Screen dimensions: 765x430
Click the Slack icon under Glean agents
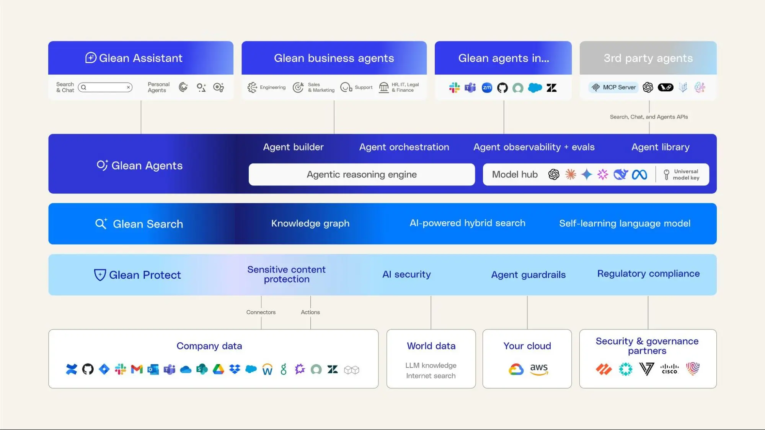coord(454,88)
